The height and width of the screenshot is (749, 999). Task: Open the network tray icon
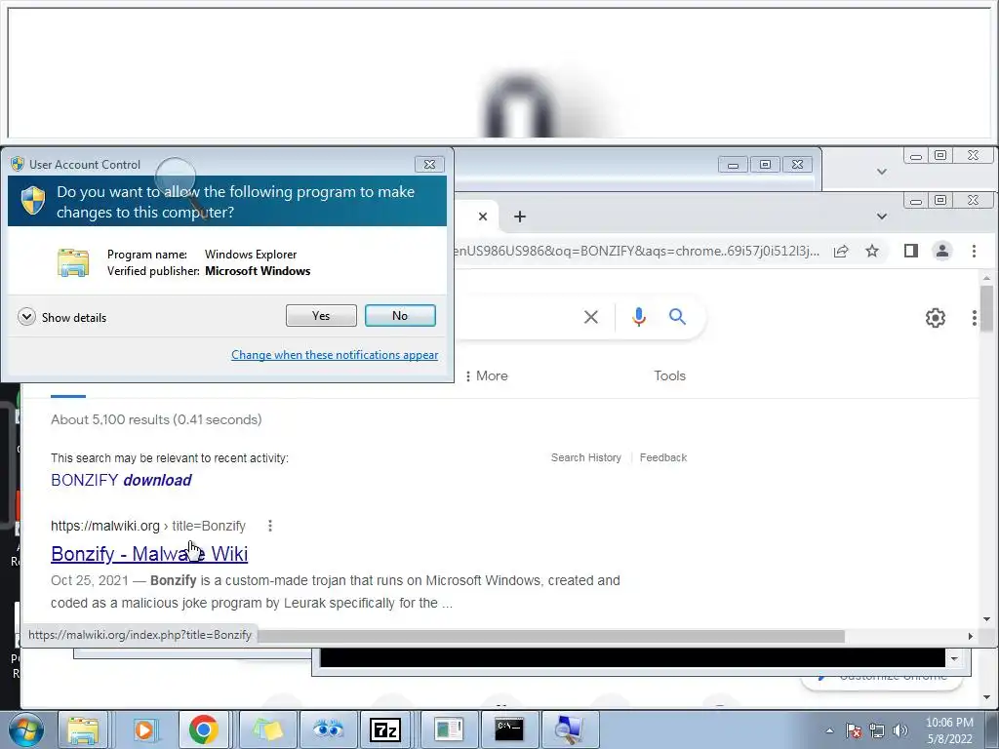[877, 730]
